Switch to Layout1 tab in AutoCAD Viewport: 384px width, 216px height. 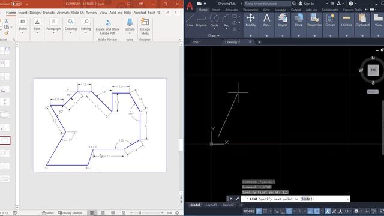coord(211,205)
